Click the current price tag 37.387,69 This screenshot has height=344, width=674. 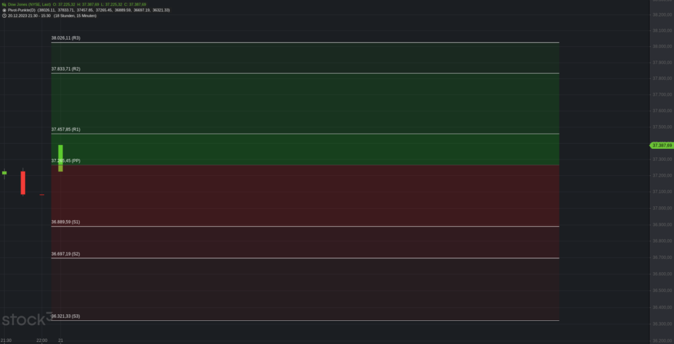661,145
